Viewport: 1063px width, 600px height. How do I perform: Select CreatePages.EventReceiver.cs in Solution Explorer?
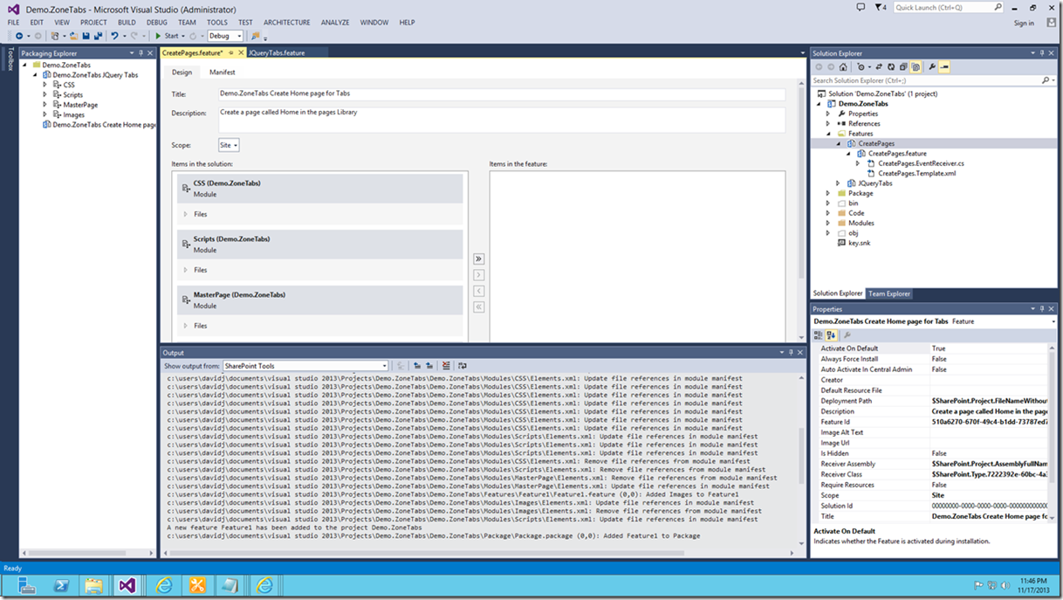click(x=920, y=163)
